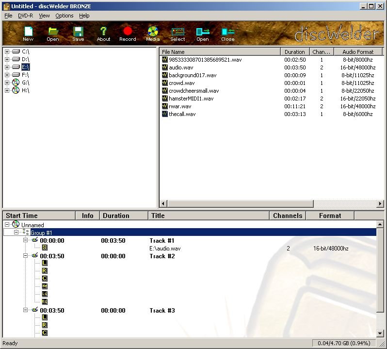Click the Unnamed disc album icon
This screenshot has width=387, height=349.
16,224
